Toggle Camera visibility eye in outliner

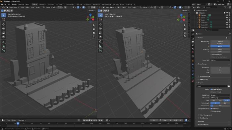tap(227, 15)
